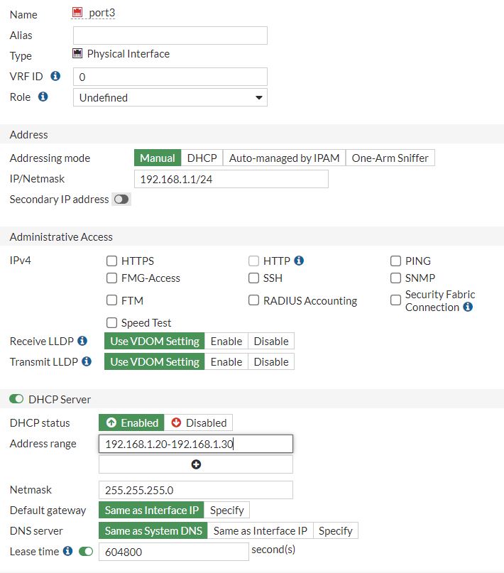Image resolution: width=504 pixels, height=573 pixels.
Task: Click the port3 interface icon beside Name
Action: [78, 12]
